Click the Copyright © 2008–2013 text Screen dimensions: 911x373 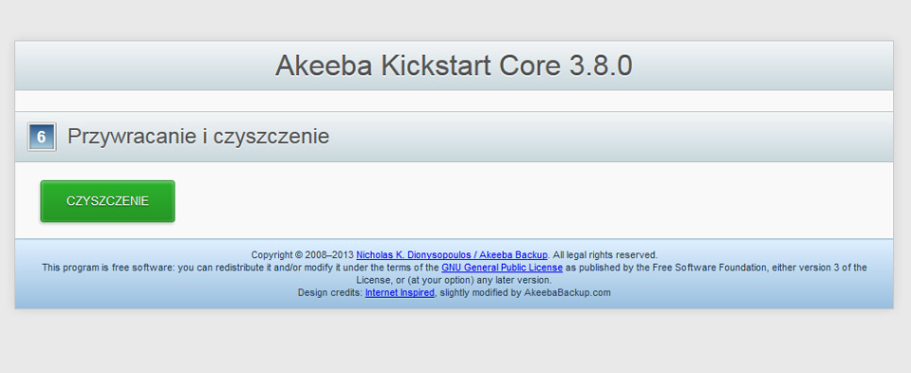[x=302, y=254]
